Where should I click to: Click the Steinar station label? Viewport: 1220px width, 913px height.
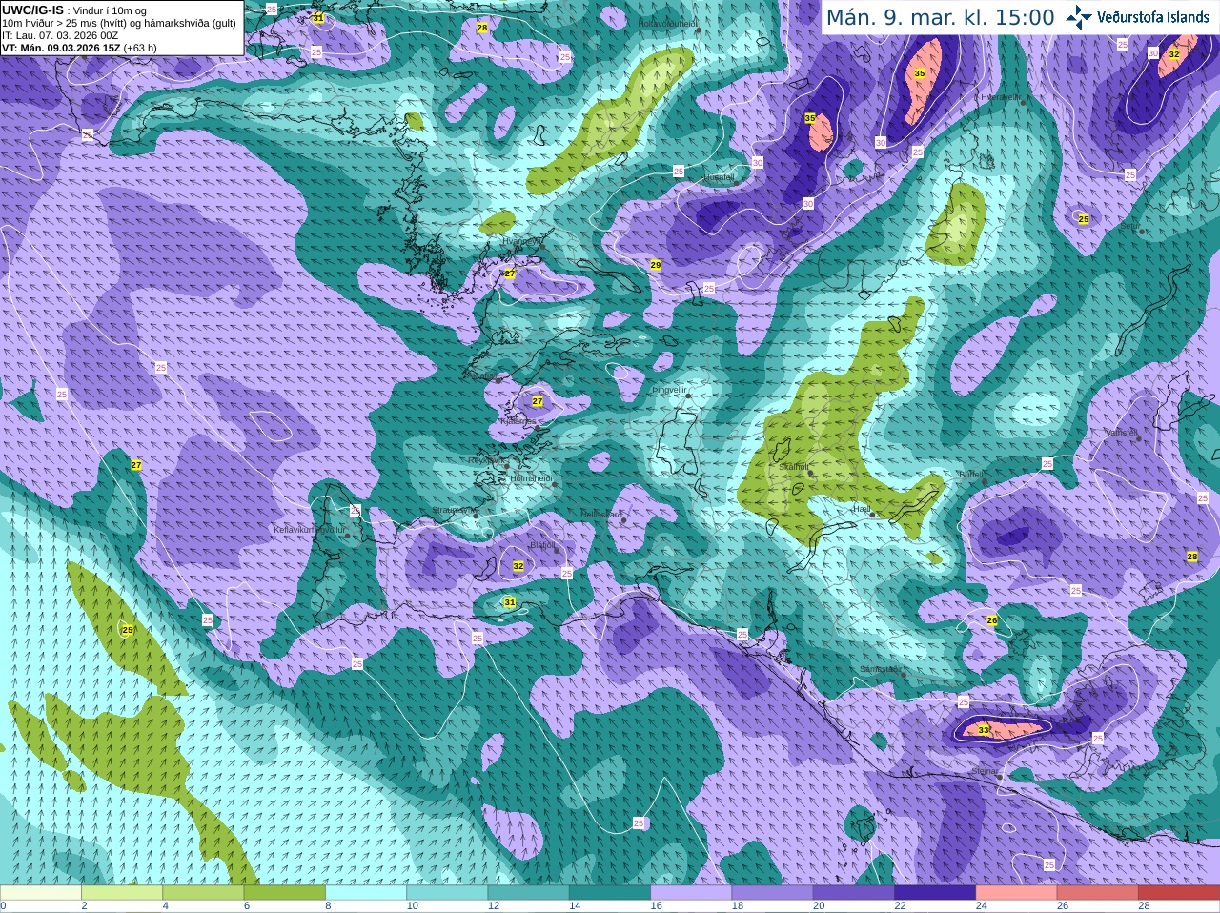[x=985, y=771]
